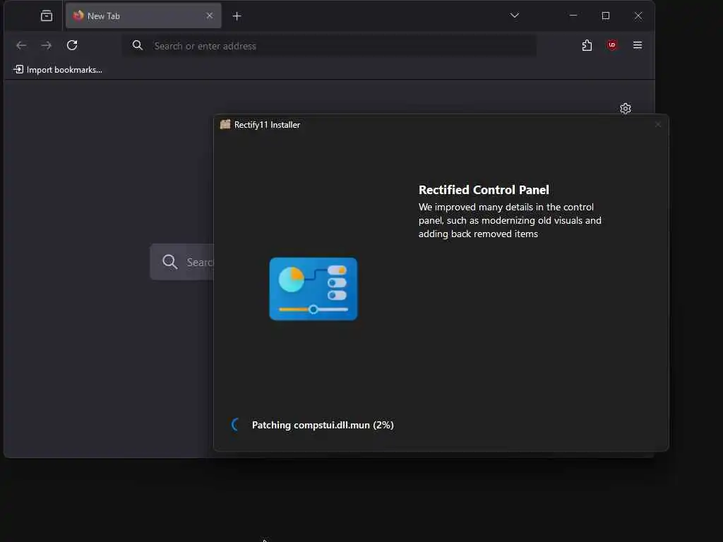This screenshot has height=542, width=723.
Task: Open Firefox recent browsing view icon
Action: 47,16
